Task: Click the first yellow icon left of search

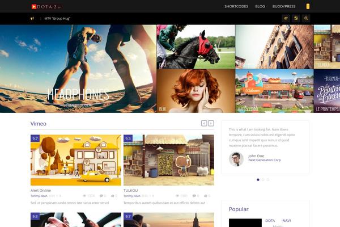Action: (286, 18)
